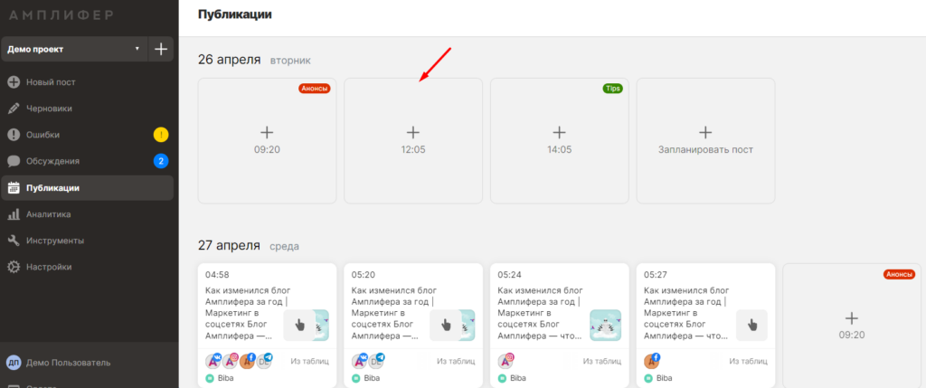
Task: Open Настройки gear icon
Action: (14, 267)
